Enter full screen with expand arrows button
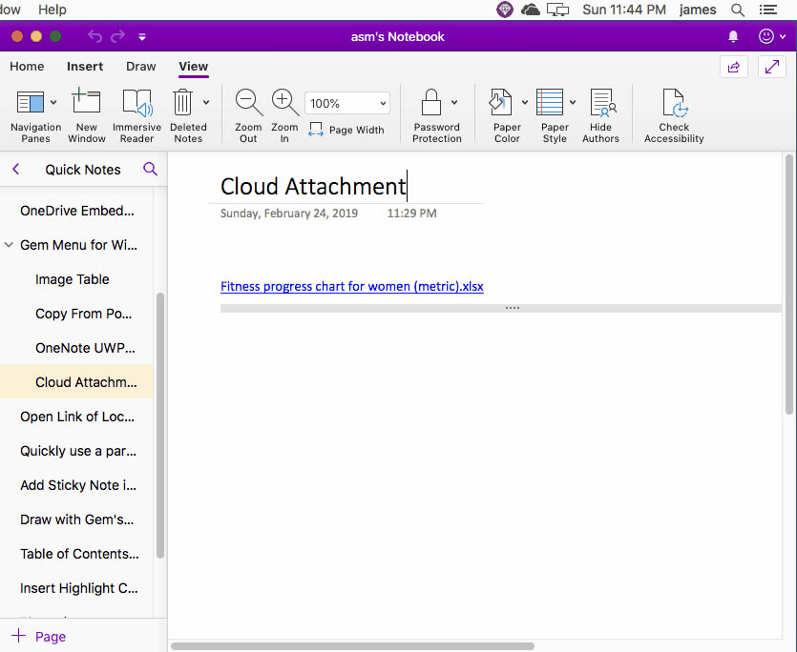 click(x=771, y=67)
